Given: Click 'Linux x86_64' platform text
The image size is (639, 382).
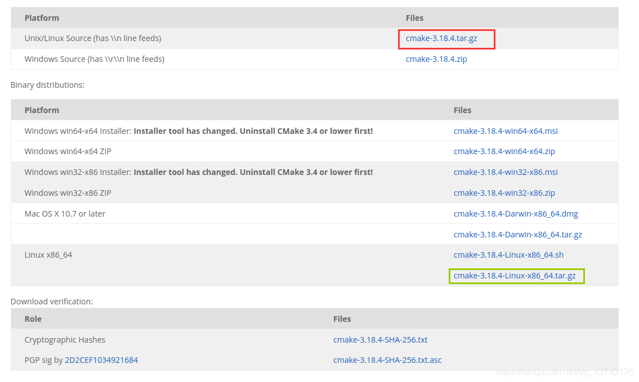Looking at the screenshot, I should pyautogui.click(x=48, y=255).
